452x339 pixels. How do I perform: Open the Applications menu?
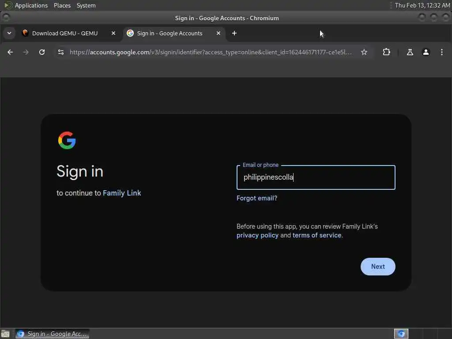pyautogui.click(x=31, y=5)
